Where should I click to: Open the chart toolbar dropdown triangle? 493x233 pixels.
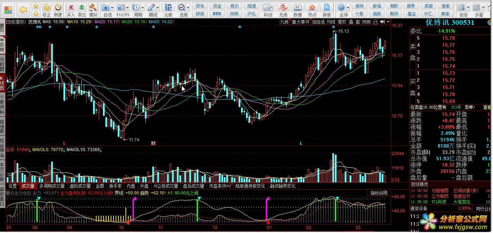pyautogui.click(x=388, y=22)
